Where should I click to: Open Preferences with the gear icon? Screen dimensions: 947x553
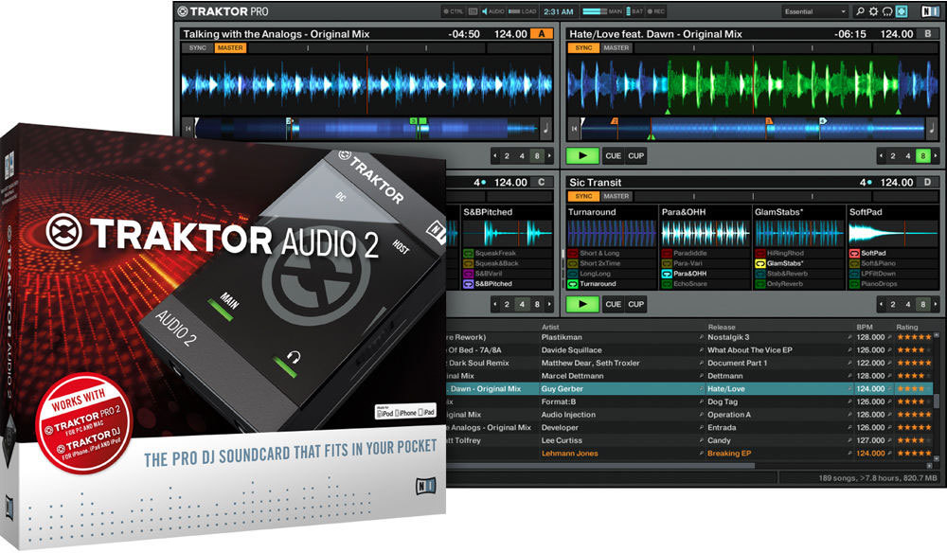[873, 11]
